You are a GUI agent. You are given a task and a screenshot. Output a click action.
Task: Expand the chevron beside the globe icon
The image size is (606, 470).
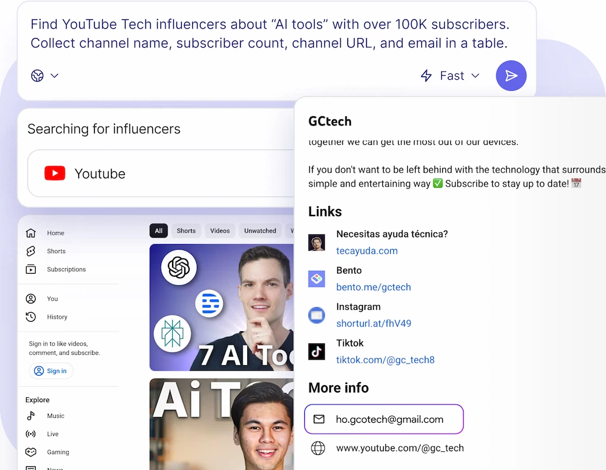click(x=55, y=76)
